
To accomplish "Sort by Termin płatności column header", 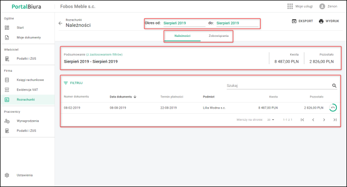I will (x=172, y=97).
